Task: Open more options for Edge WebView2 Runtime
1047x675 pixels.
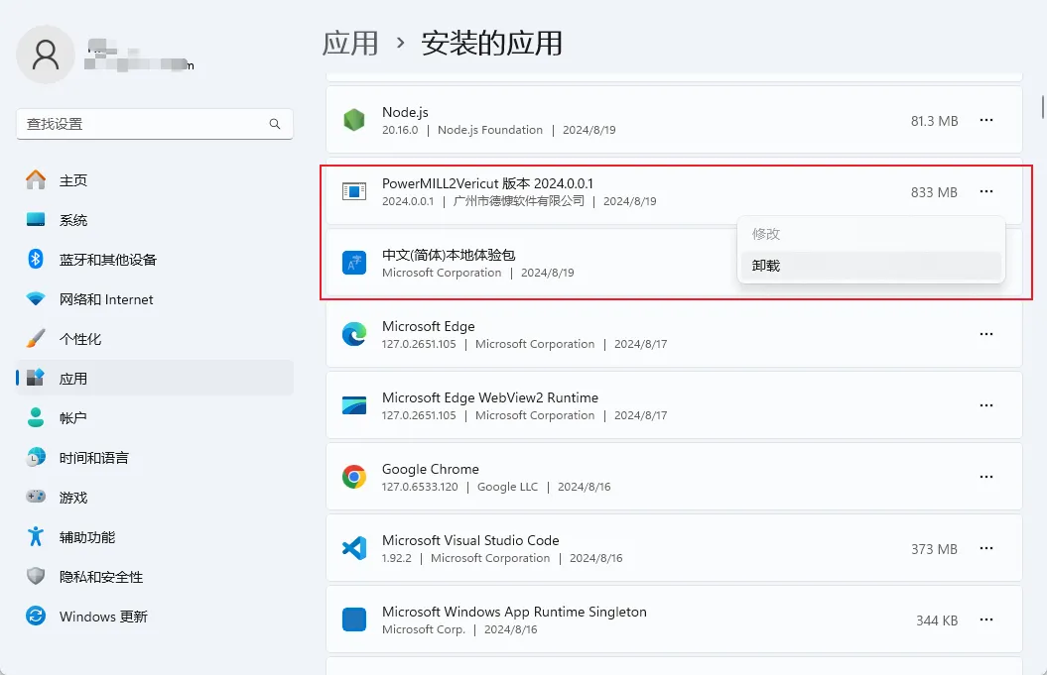Action: pos(986,405)
